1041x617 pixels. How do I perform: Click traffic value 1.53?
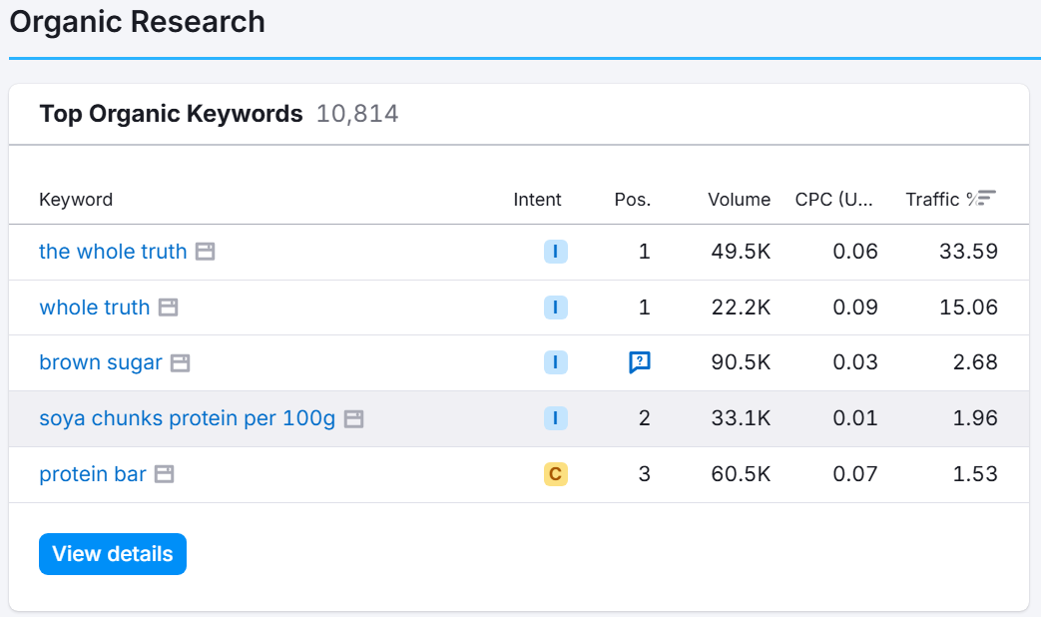tap(975, 474)
